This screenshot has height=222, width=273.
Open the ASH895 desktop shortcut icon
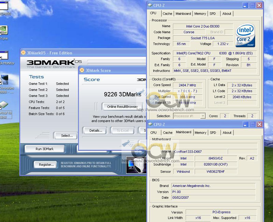(x=4, y=6)
